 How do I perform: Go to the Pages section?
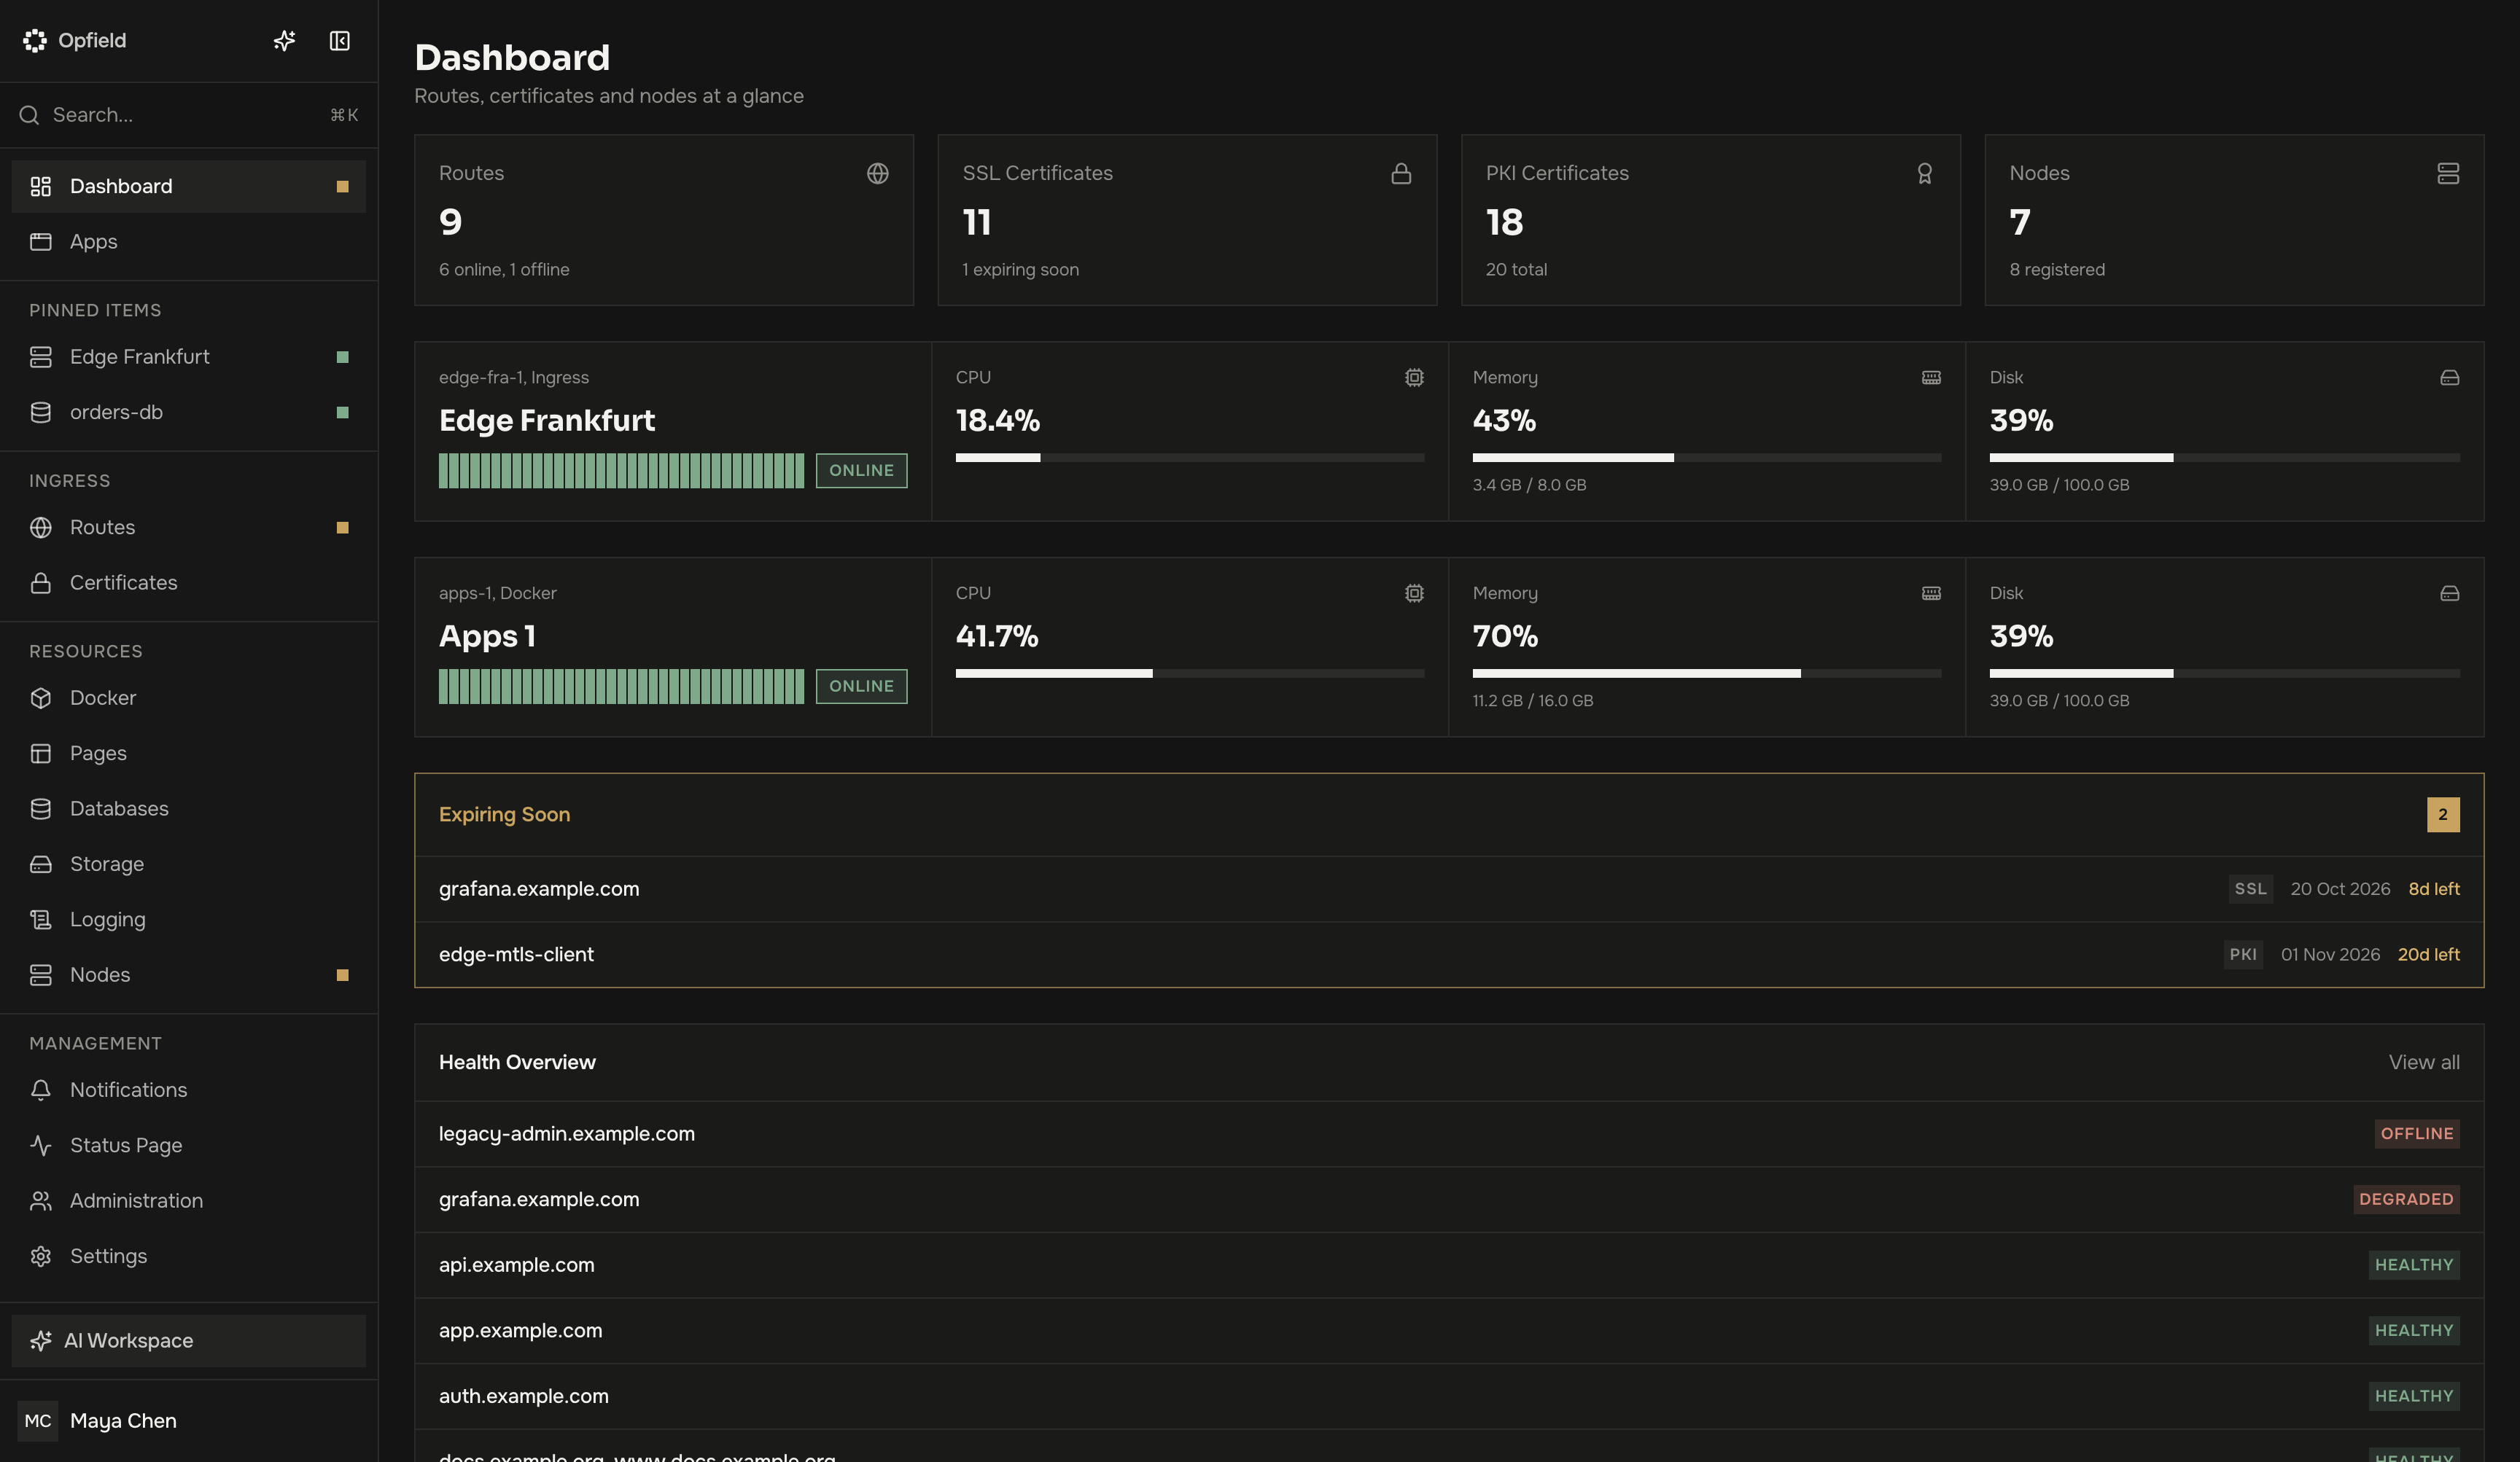pyautogui.click(x=188, y=754)
